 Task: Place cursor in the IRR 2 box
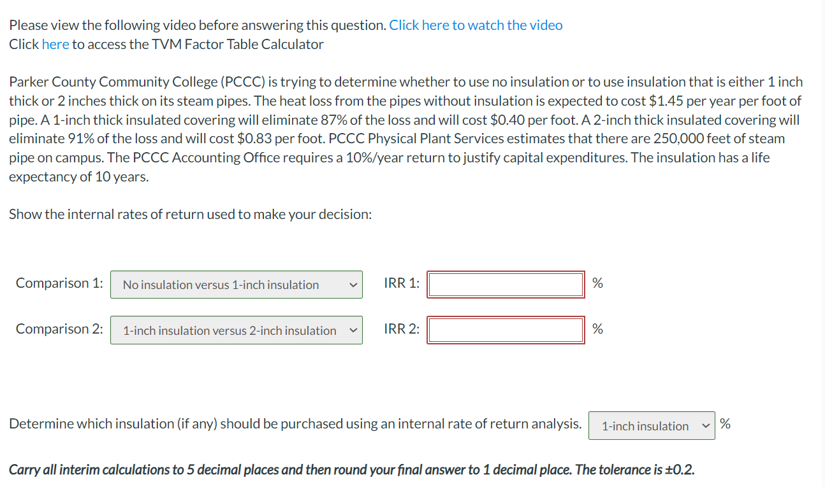pyautogui.click(x=506, y=329)
